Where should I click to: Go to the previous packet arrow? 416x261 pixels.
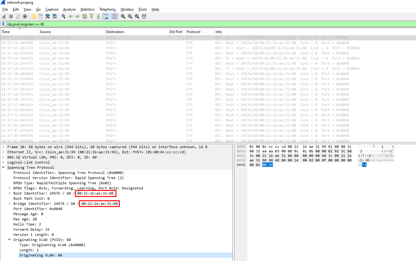point(70,16)
